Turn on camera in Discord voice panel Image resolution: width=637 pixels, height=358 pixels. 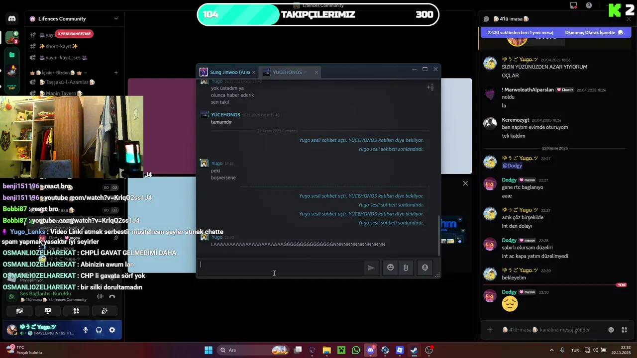pos(19,311)
